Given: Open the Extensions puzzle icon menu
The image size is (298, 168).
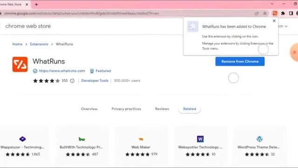Looking at the screenshot, I should [x=283, y=14].
